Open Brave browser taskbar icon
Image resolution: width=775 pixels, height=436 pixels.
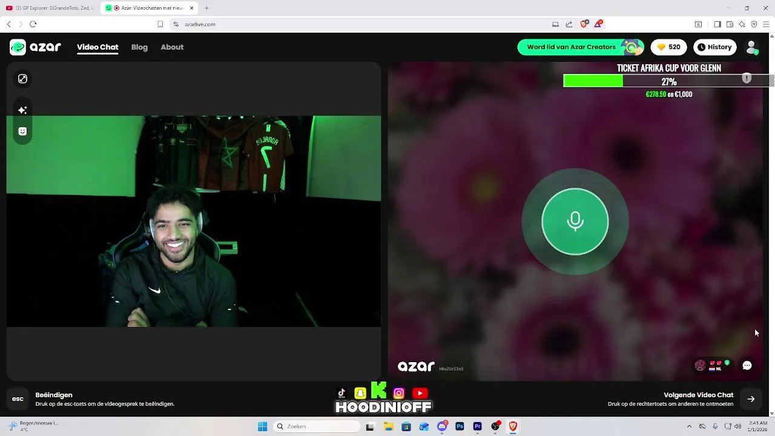click(513, 426)
